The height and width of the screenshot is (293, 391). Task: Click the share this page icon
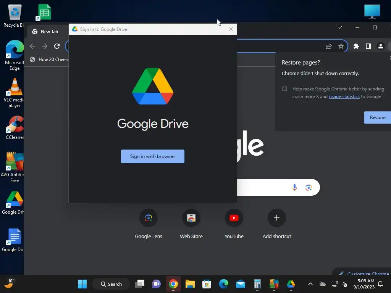click(x=329, y=46)
